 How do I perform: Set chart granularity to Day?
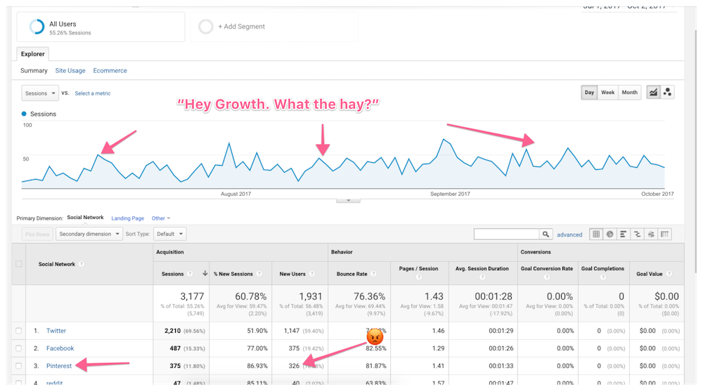tap(589, 92)
